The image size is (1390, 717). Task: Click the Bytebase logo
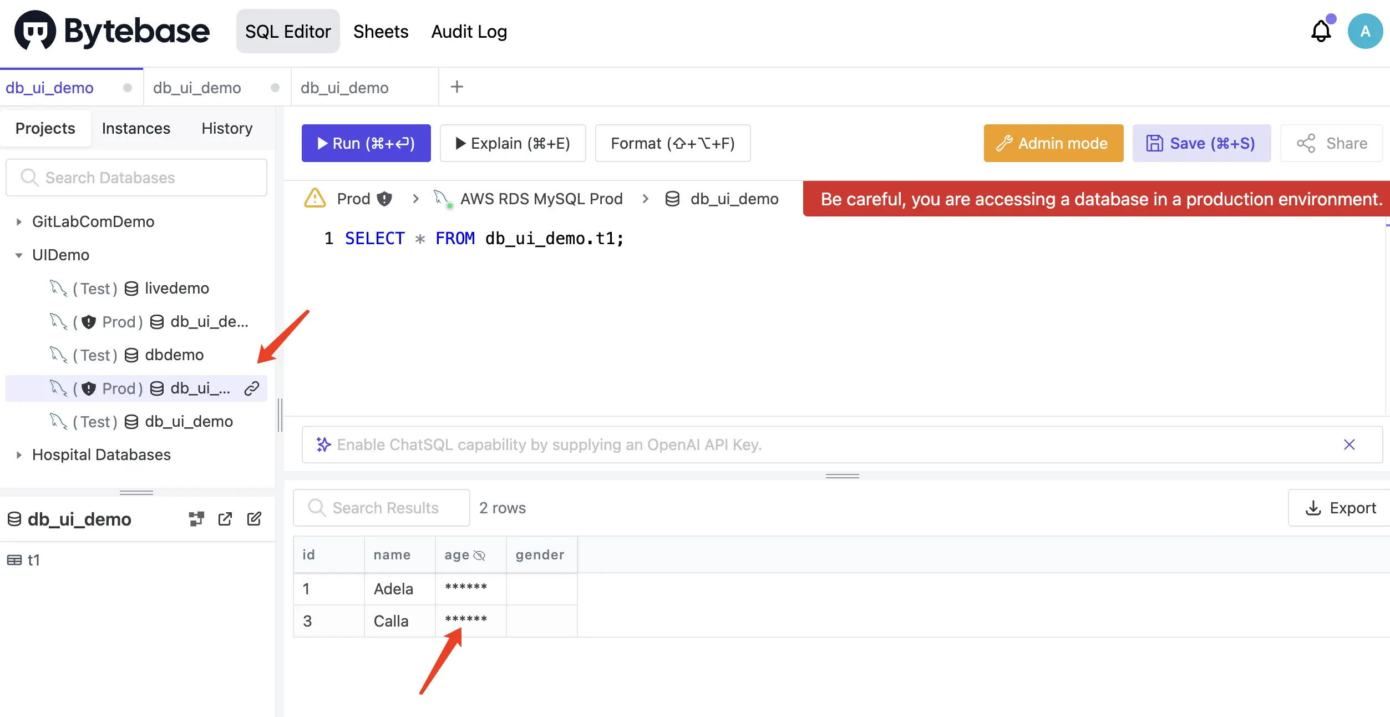(111, 31)
